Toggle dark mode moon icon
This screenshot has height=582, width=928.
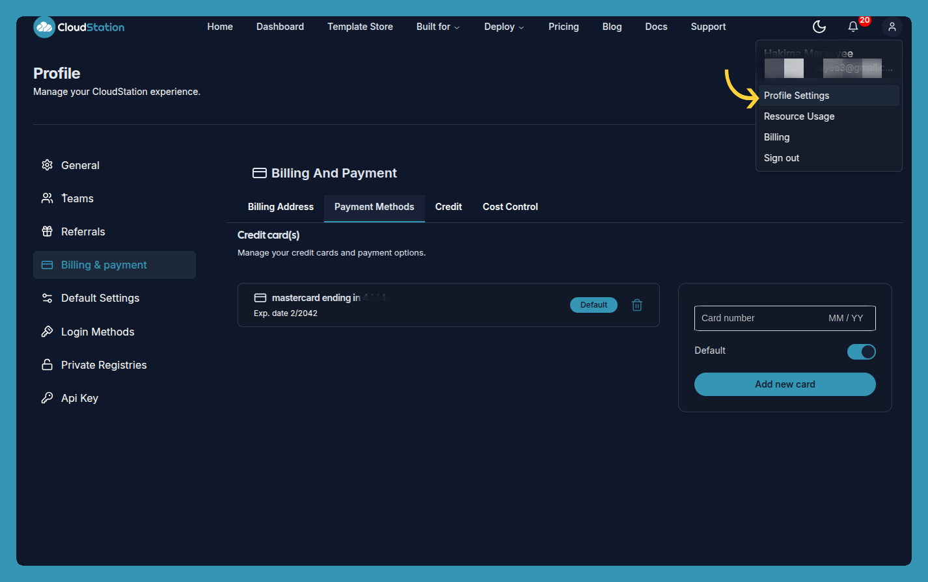[x=819, y=27]
